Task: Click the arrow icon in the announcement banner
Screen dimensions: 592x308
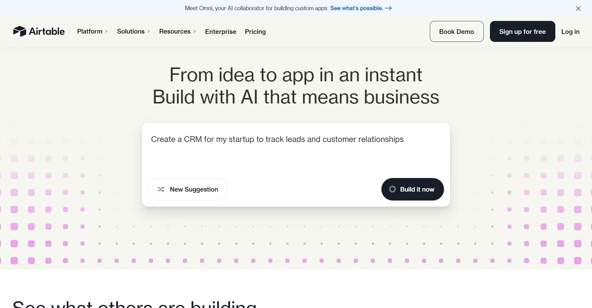Action: click(x=388, y=8)
